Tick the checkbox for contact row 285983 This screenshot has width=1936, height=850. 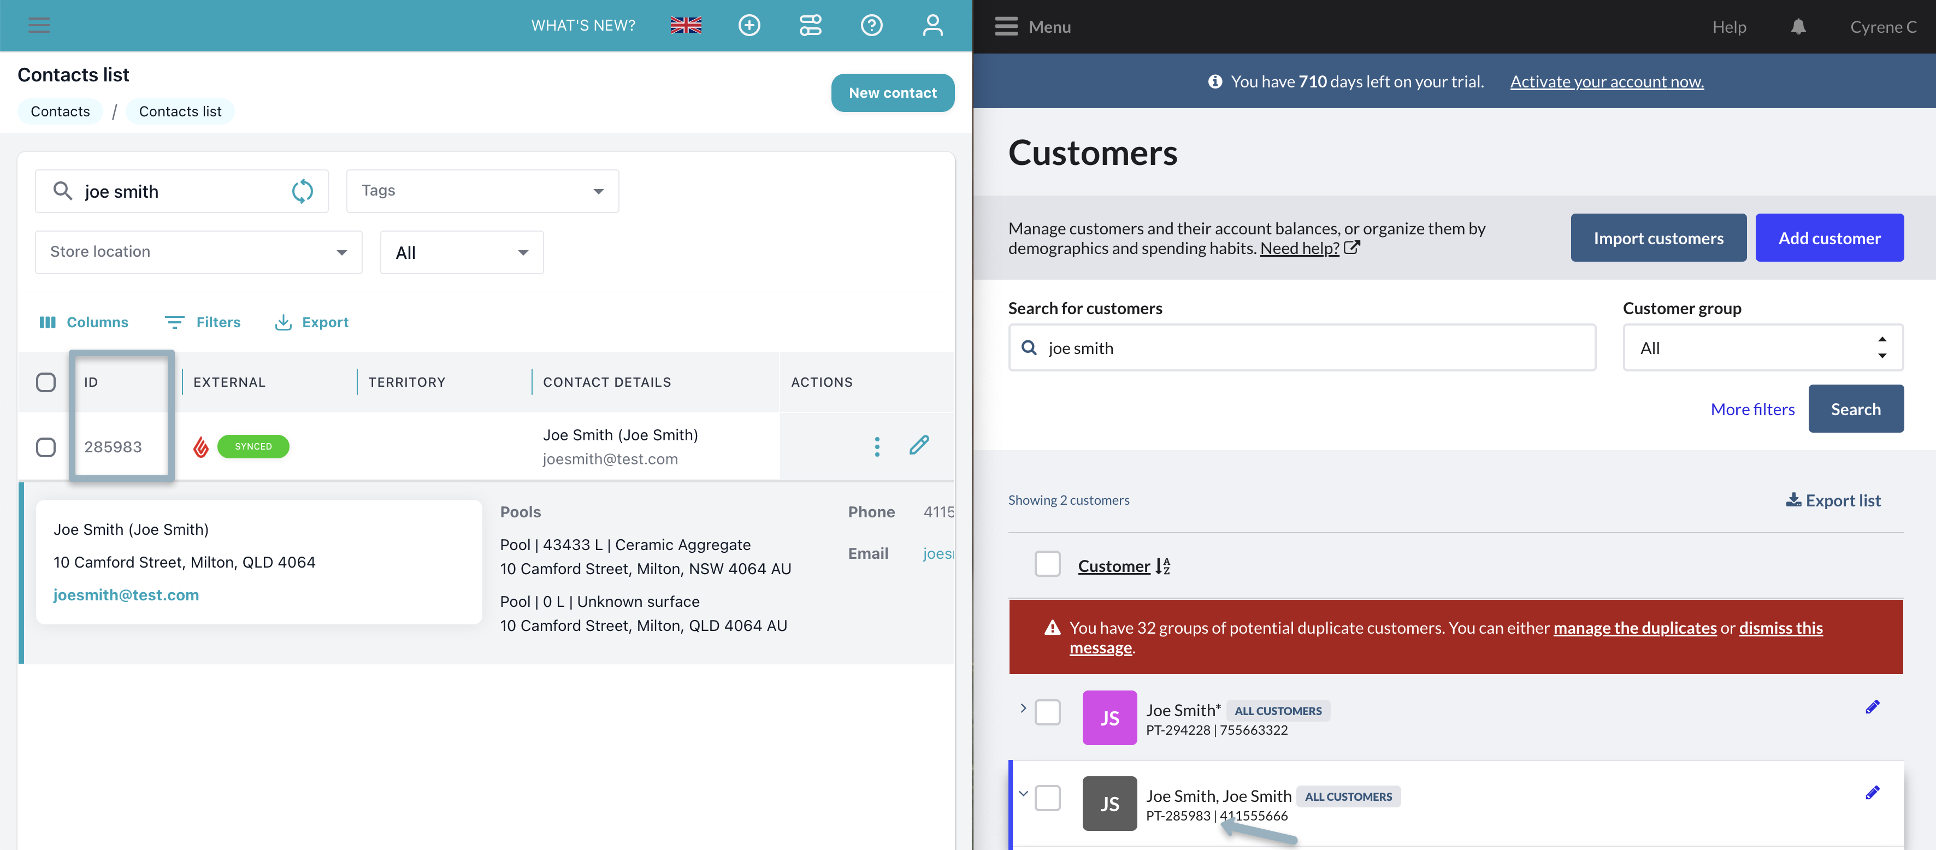click(46, 447)
